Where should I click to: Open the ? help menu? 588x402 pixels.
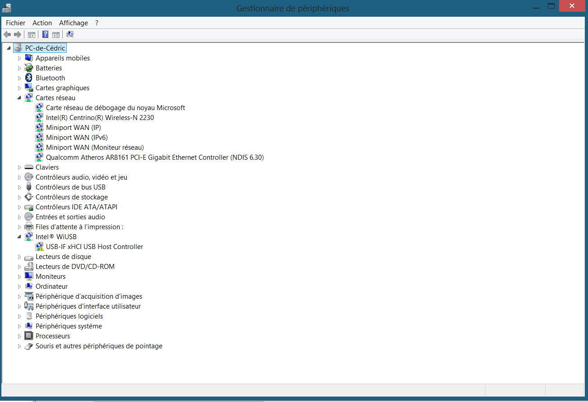97,23
